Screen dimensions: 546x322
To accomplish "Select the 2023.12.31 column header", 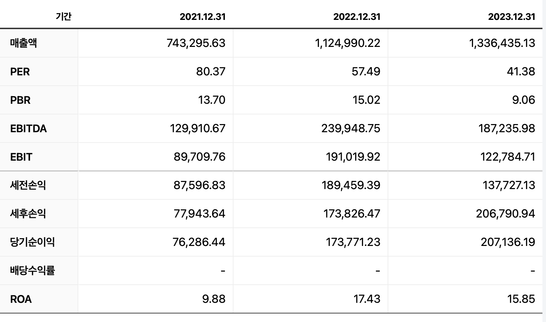I will (511, 17).
